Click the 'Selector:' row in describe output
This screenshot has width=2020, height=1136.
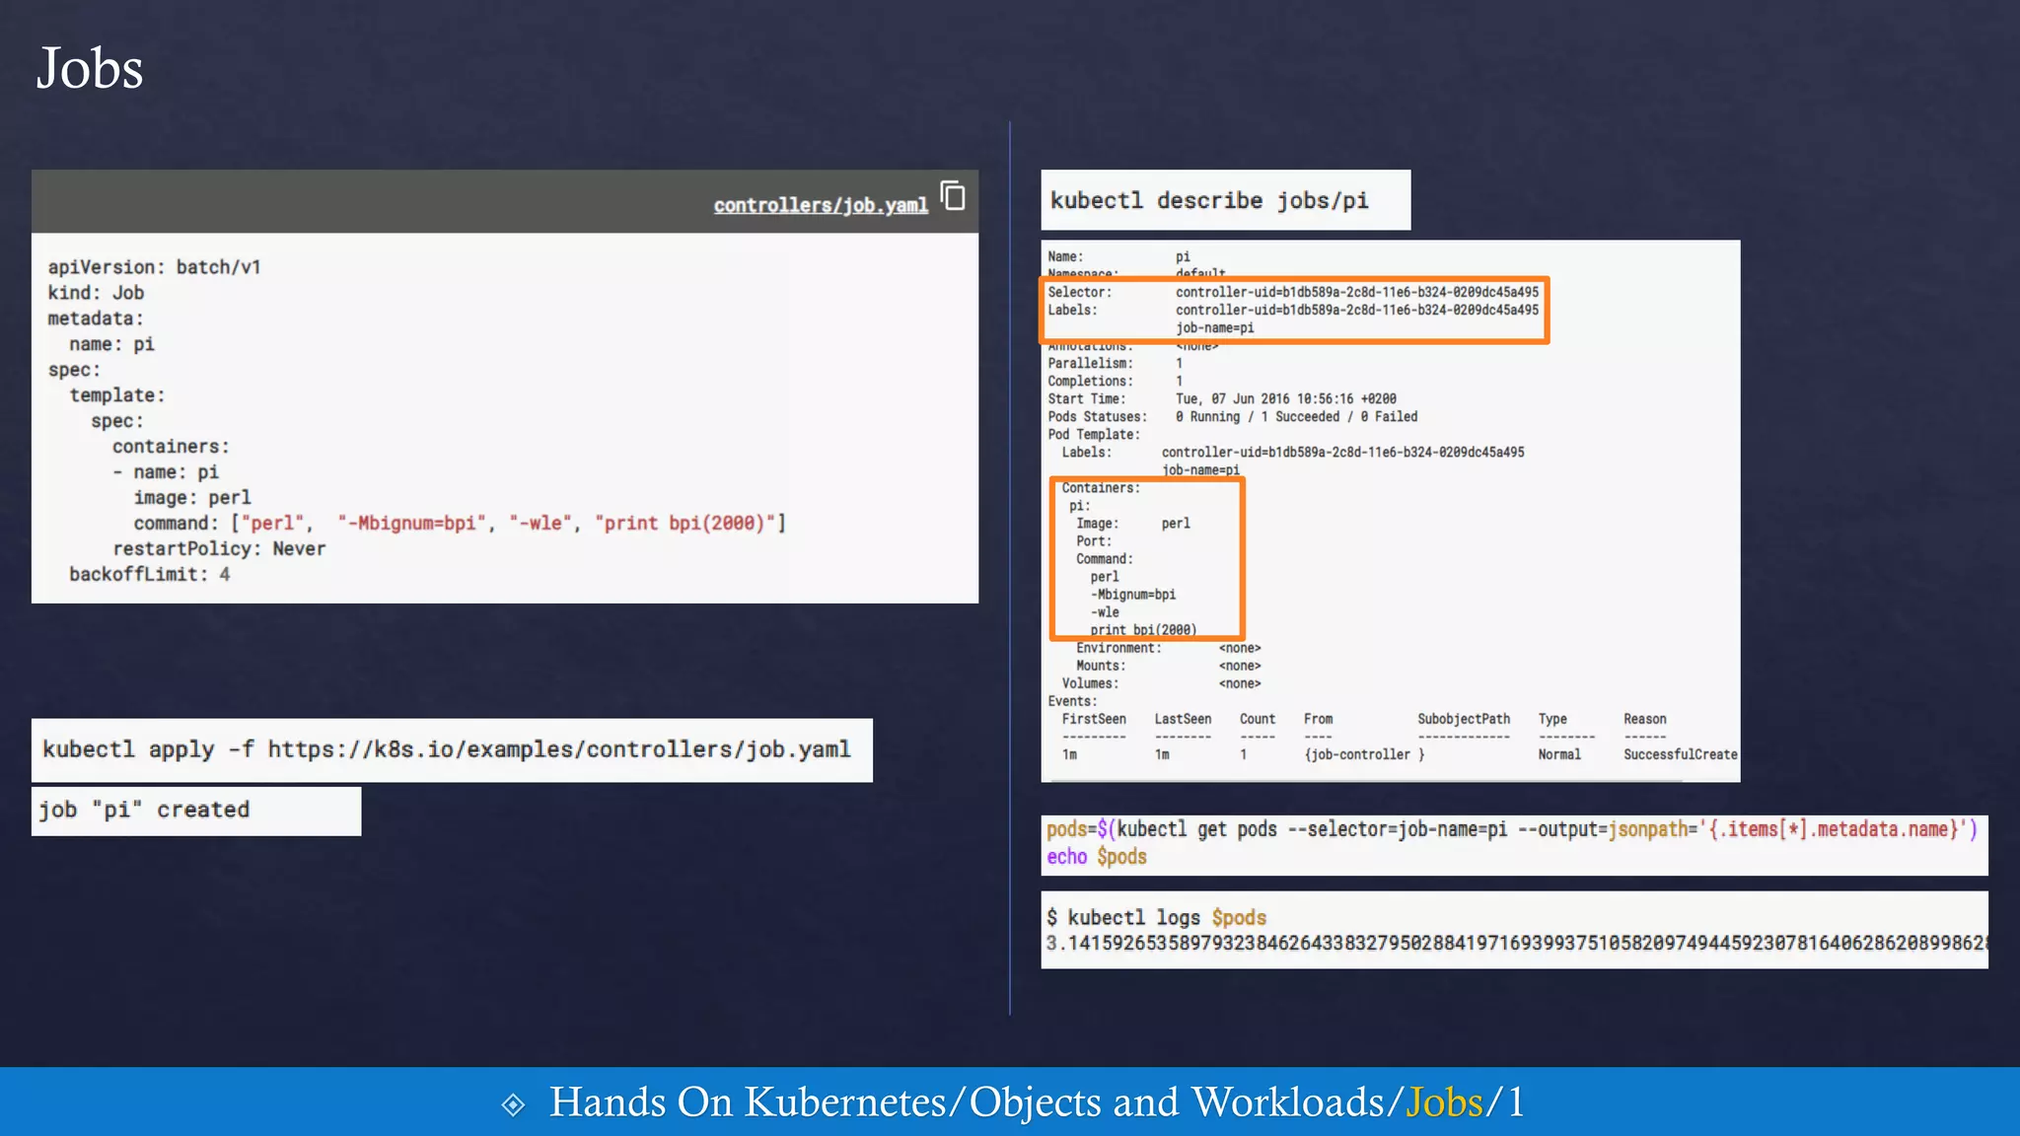pyautogui.click(x=1293, y=292)
